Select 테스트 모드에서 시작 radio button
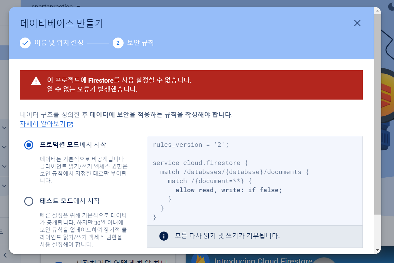 click(29, 201)
